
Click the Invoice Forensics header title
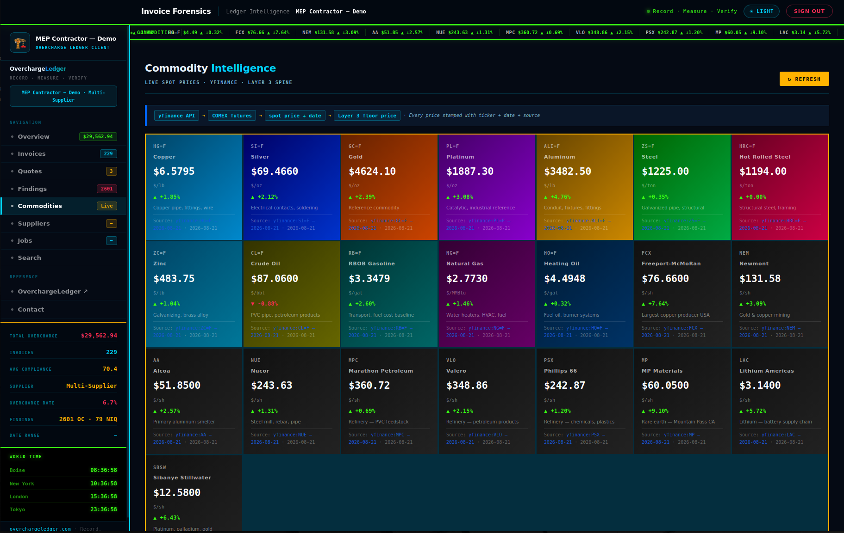(176, 11)
